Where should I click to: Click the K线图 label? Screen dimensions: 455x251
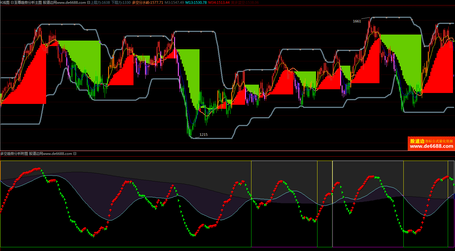(5, 3)
